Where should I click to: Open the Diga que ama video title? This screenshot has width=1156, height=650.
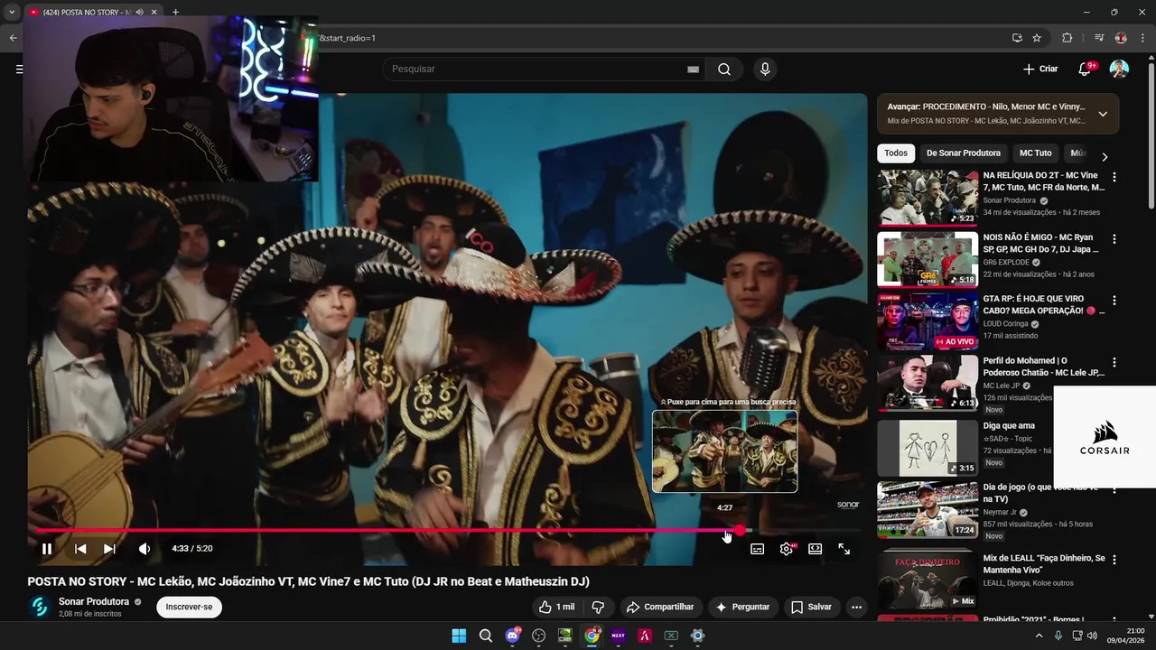[x=1009, y=425]
